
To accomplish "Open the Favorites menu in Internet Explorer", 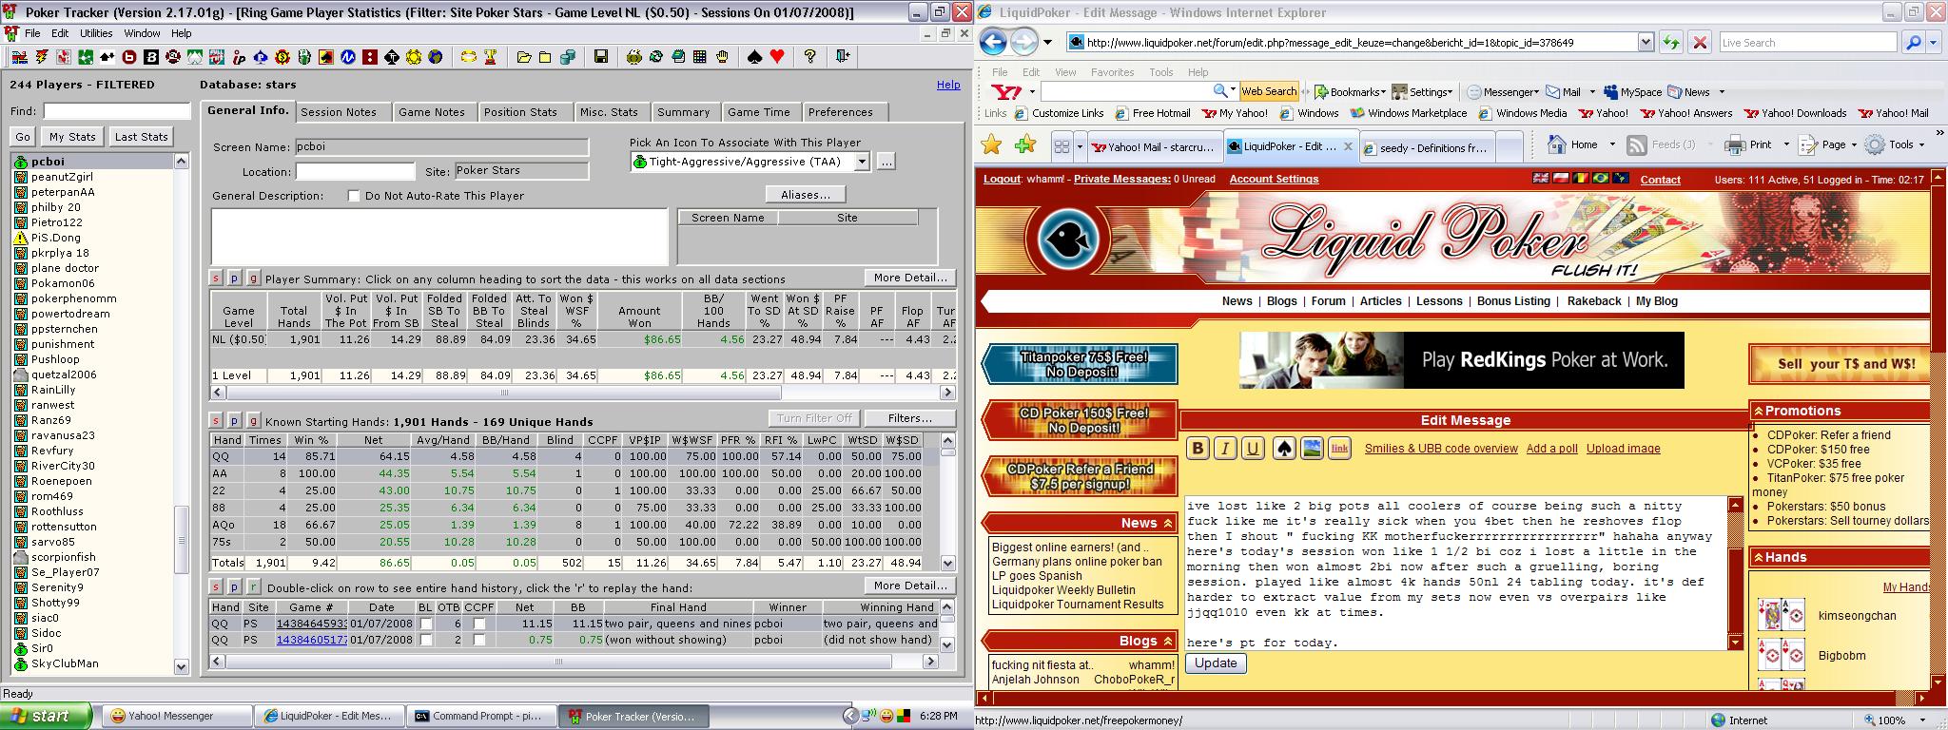I will (1112, 71).
